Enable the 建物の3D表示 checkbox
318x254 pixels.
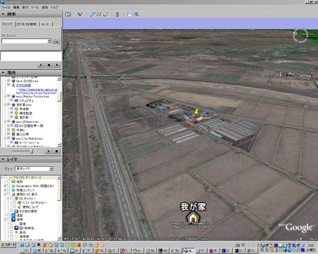[x=8, y=194]
